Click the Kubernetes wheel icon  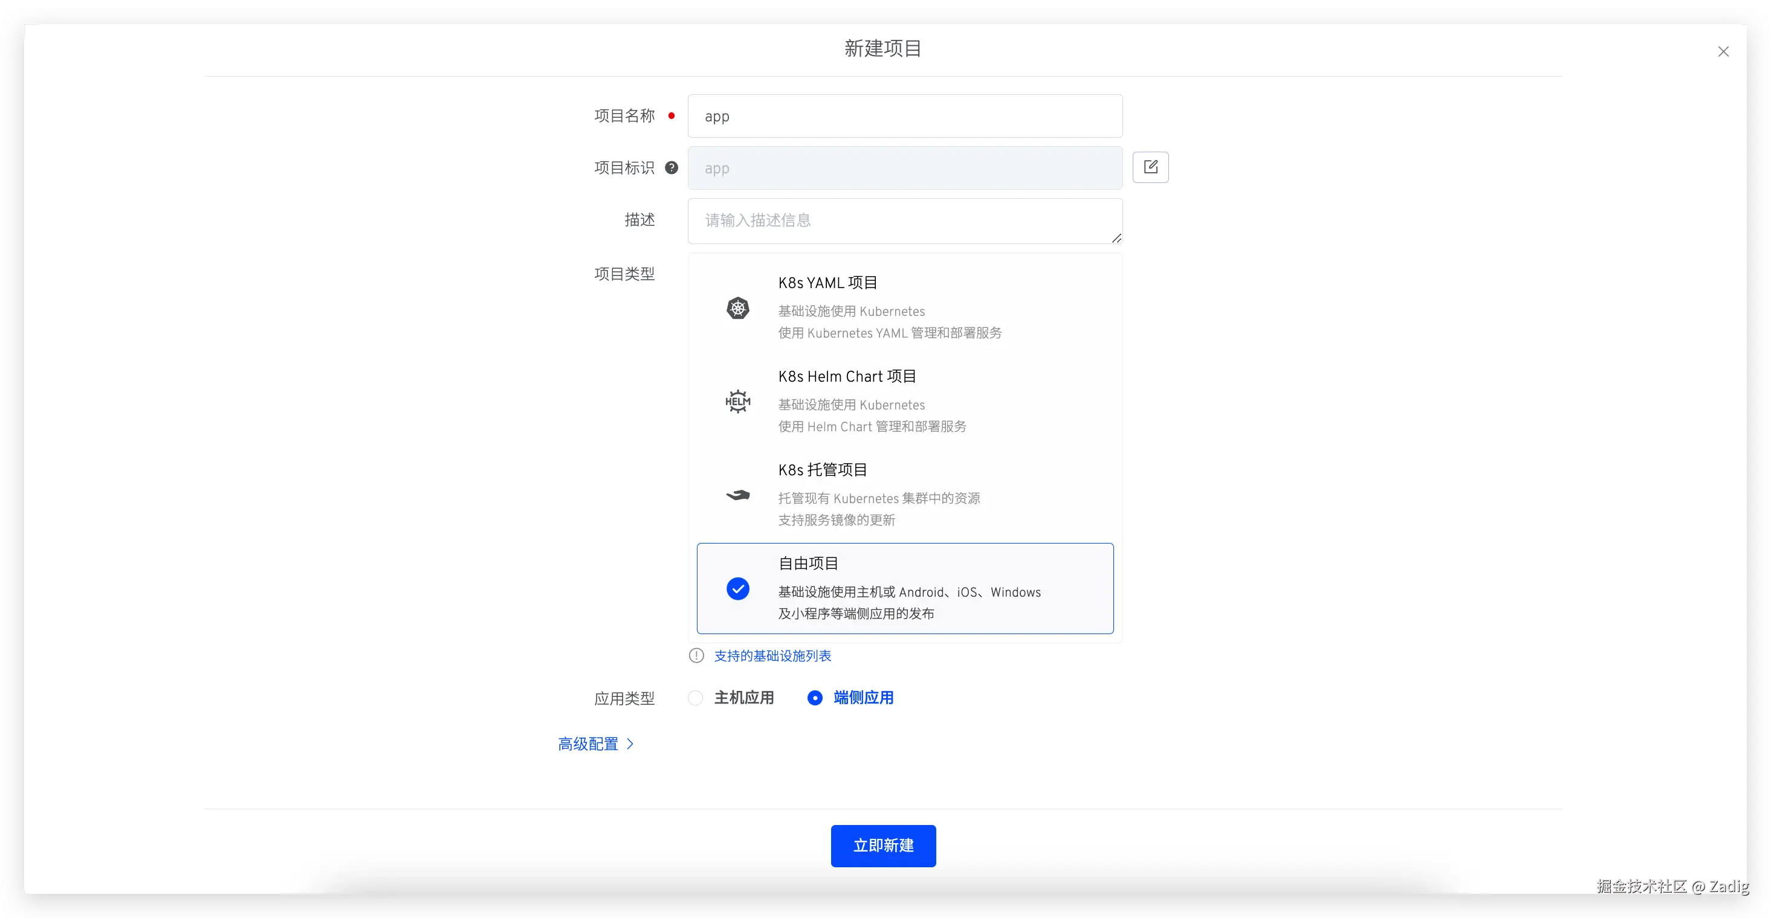737,308
